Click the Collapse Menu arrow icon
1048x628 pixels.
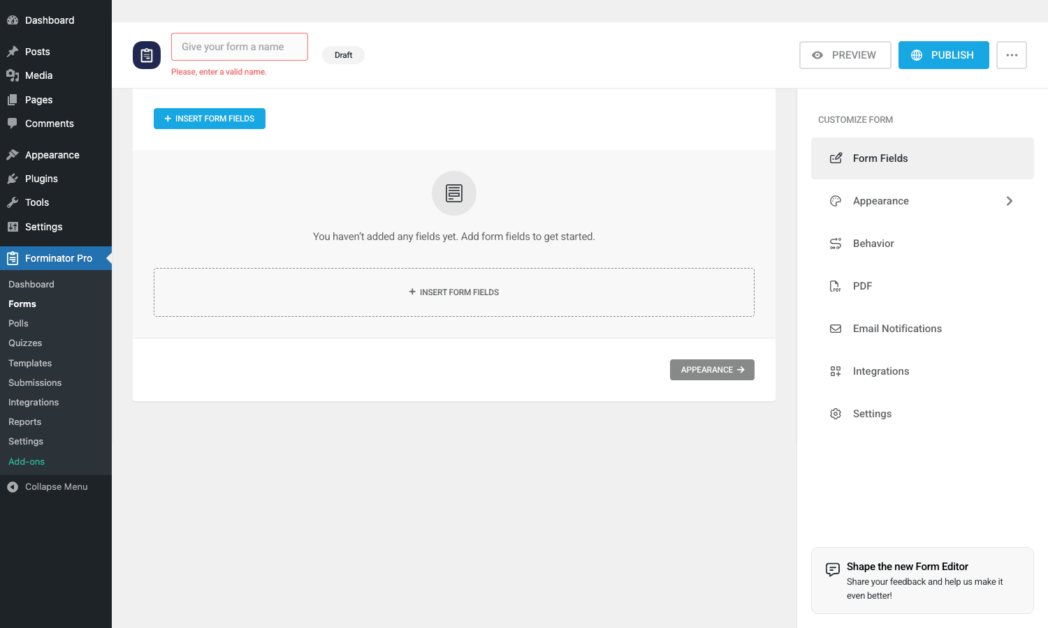(x=13, y=487)
